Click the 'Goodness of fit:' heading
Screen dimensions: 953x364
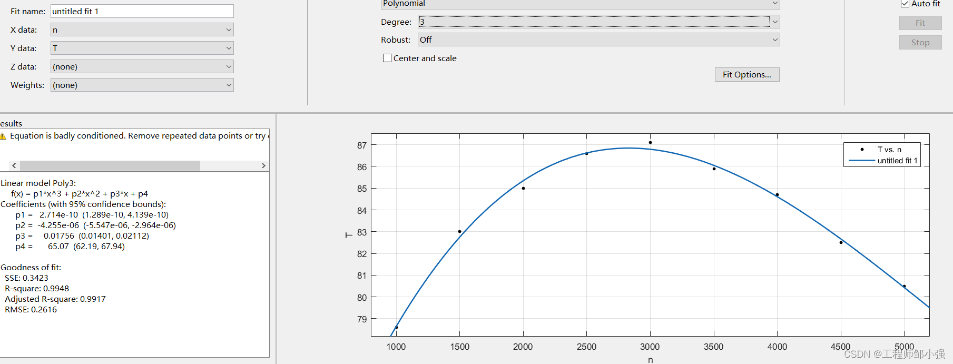pos(31,268)
